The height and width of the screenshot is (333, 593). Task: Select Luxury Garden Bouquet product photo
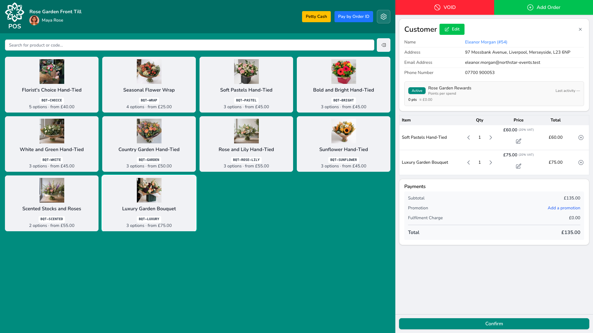[x=149, y=190]
